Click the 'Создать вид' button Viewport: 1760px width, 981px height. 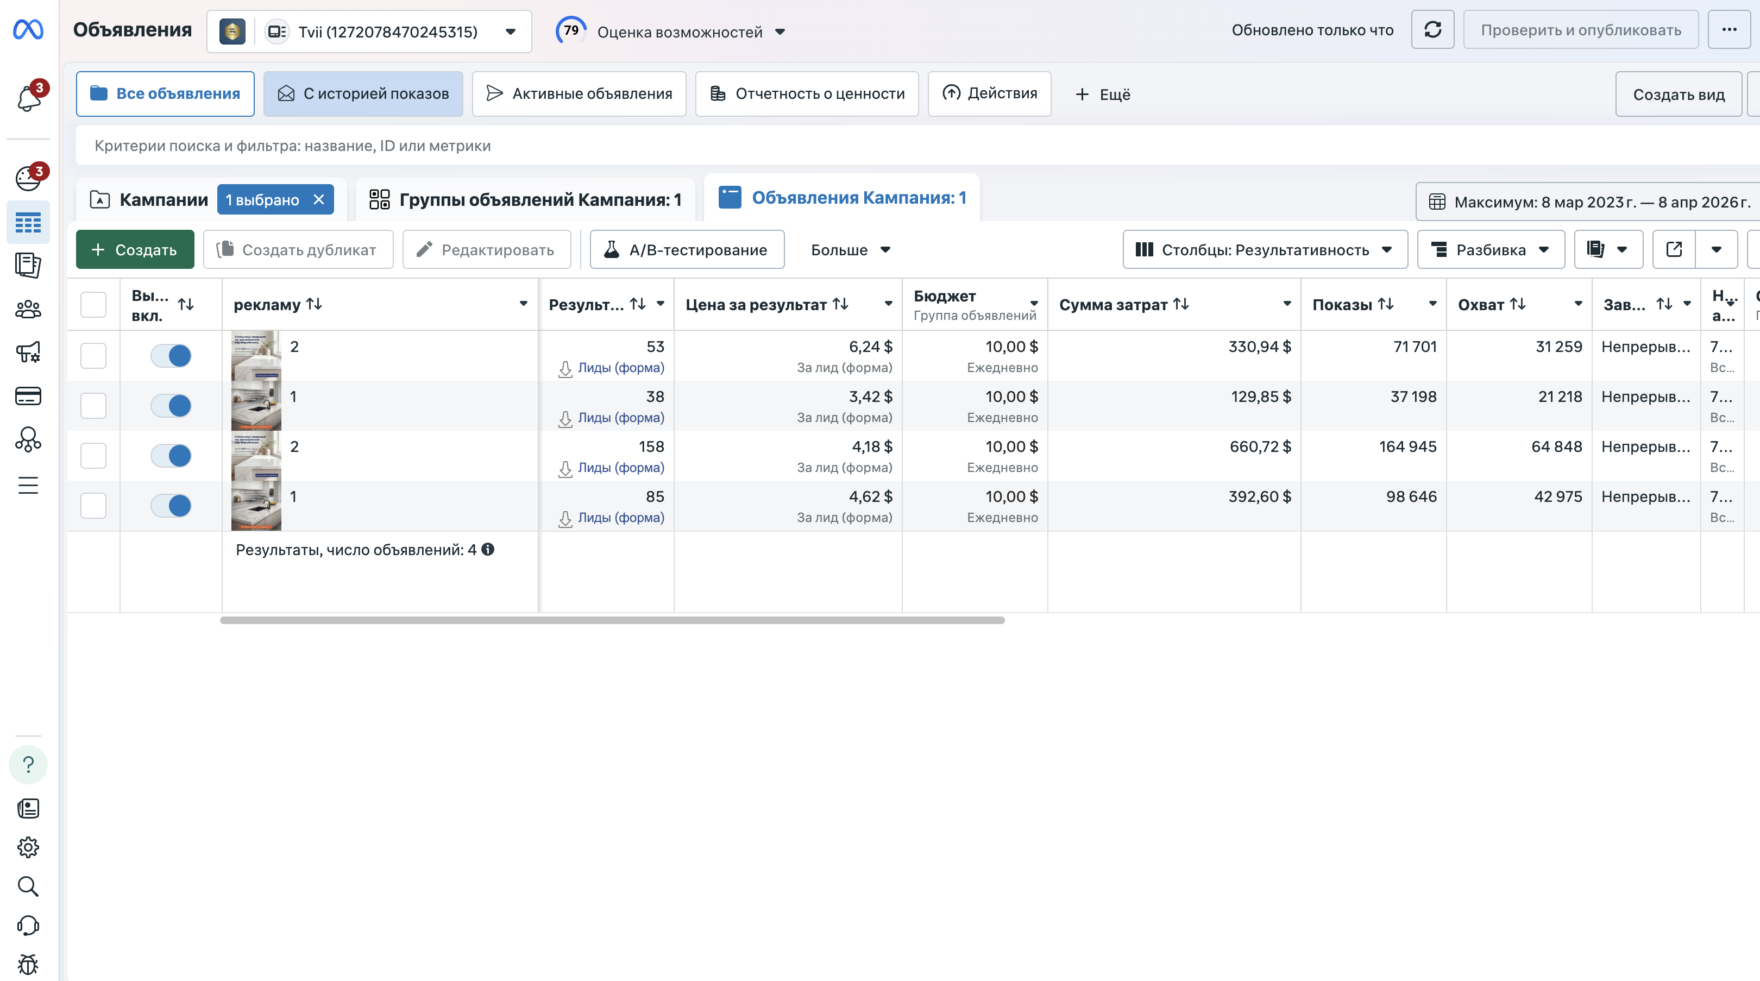click(x=1679, y=95)
